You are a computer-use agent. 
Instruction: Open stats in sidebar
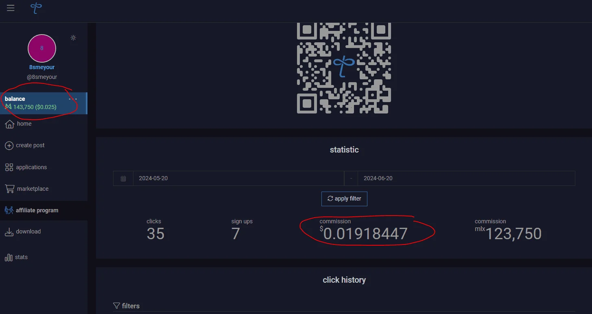(x=21, y=257)
